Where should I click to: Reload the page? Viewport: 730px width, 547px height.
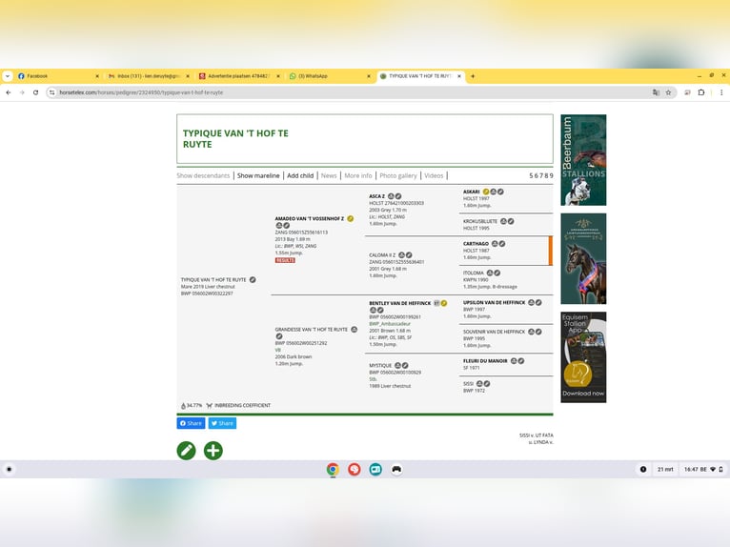click(x=36, y=92)
